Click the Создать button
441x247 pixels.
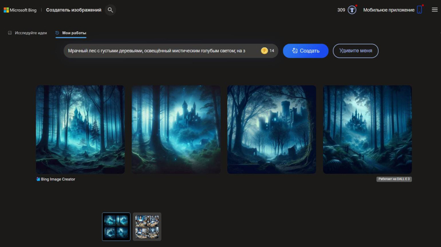click(x=305, y=51)
